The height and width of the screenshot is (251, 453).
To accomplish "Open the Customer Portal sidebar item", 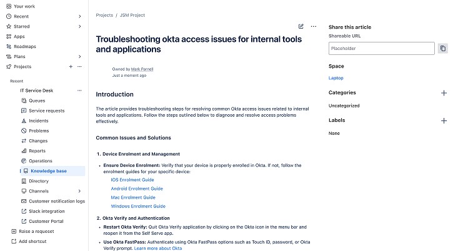I will 46,221.
